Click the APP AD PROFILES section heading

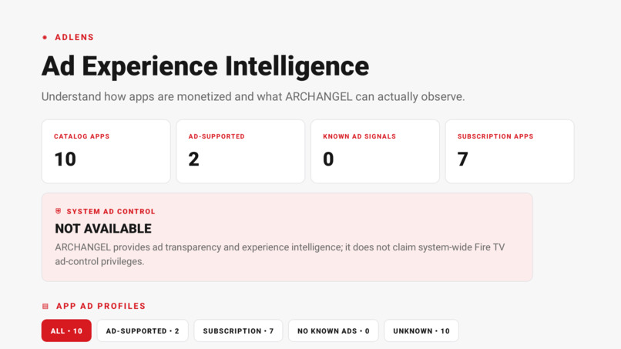pos(101,306)
